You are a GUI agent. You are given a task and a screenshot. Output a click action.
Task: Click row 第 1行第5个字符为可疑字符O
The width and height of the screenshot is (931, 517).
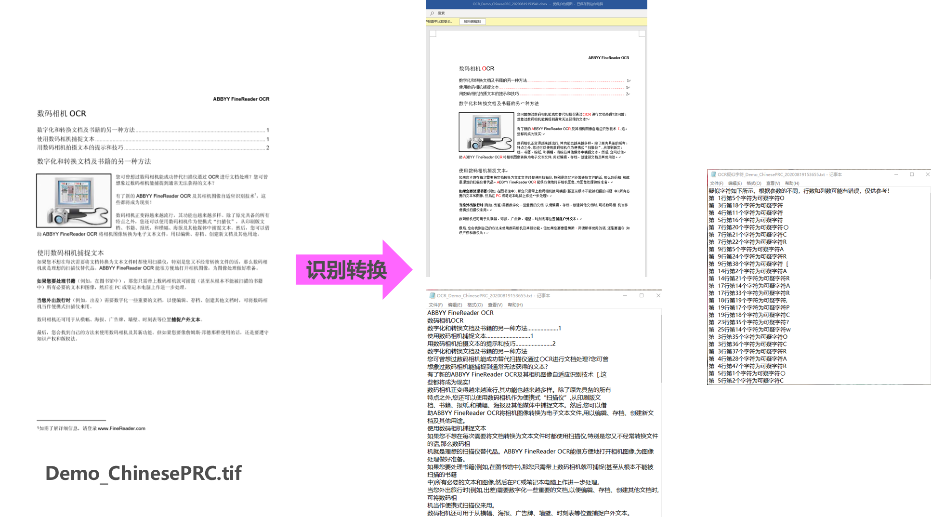[x=746, y=198]
